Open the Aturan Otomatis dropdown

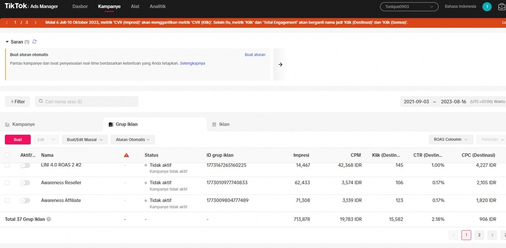[x=133, y=140]
